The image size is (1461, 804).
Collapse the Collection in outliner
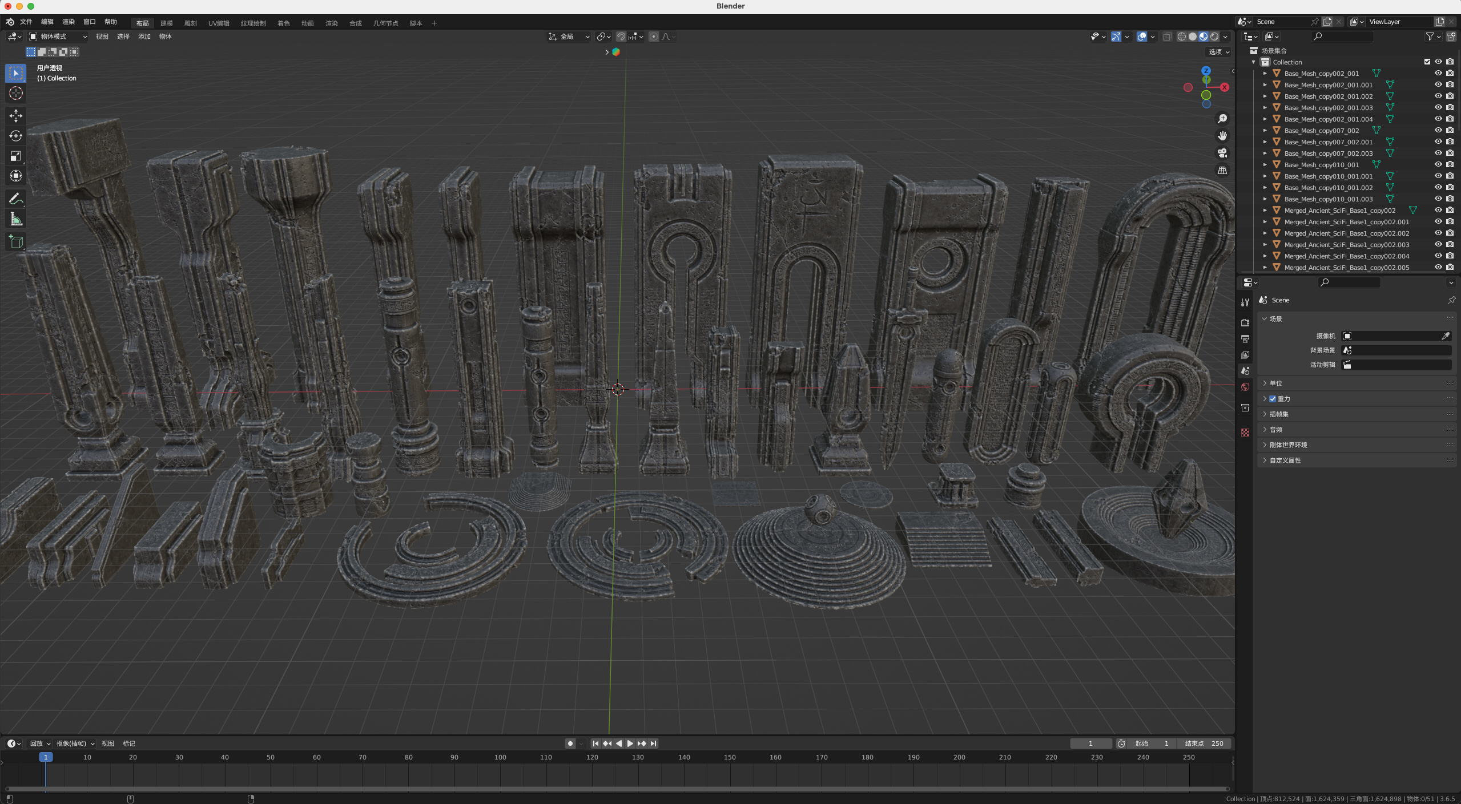tap(1254, 62)
